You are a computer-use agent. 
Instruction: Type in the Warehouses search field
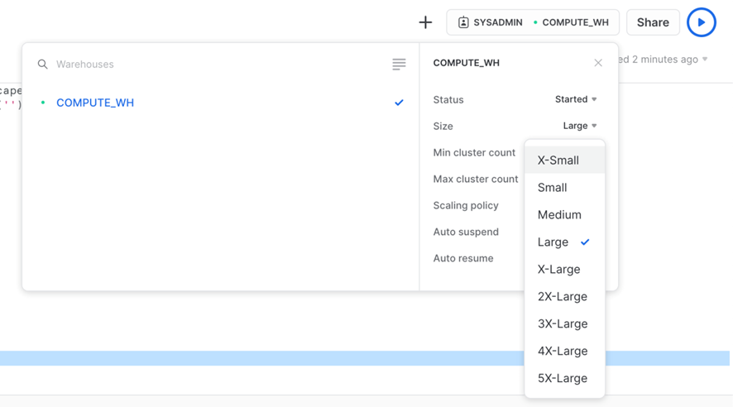[215, 64]
